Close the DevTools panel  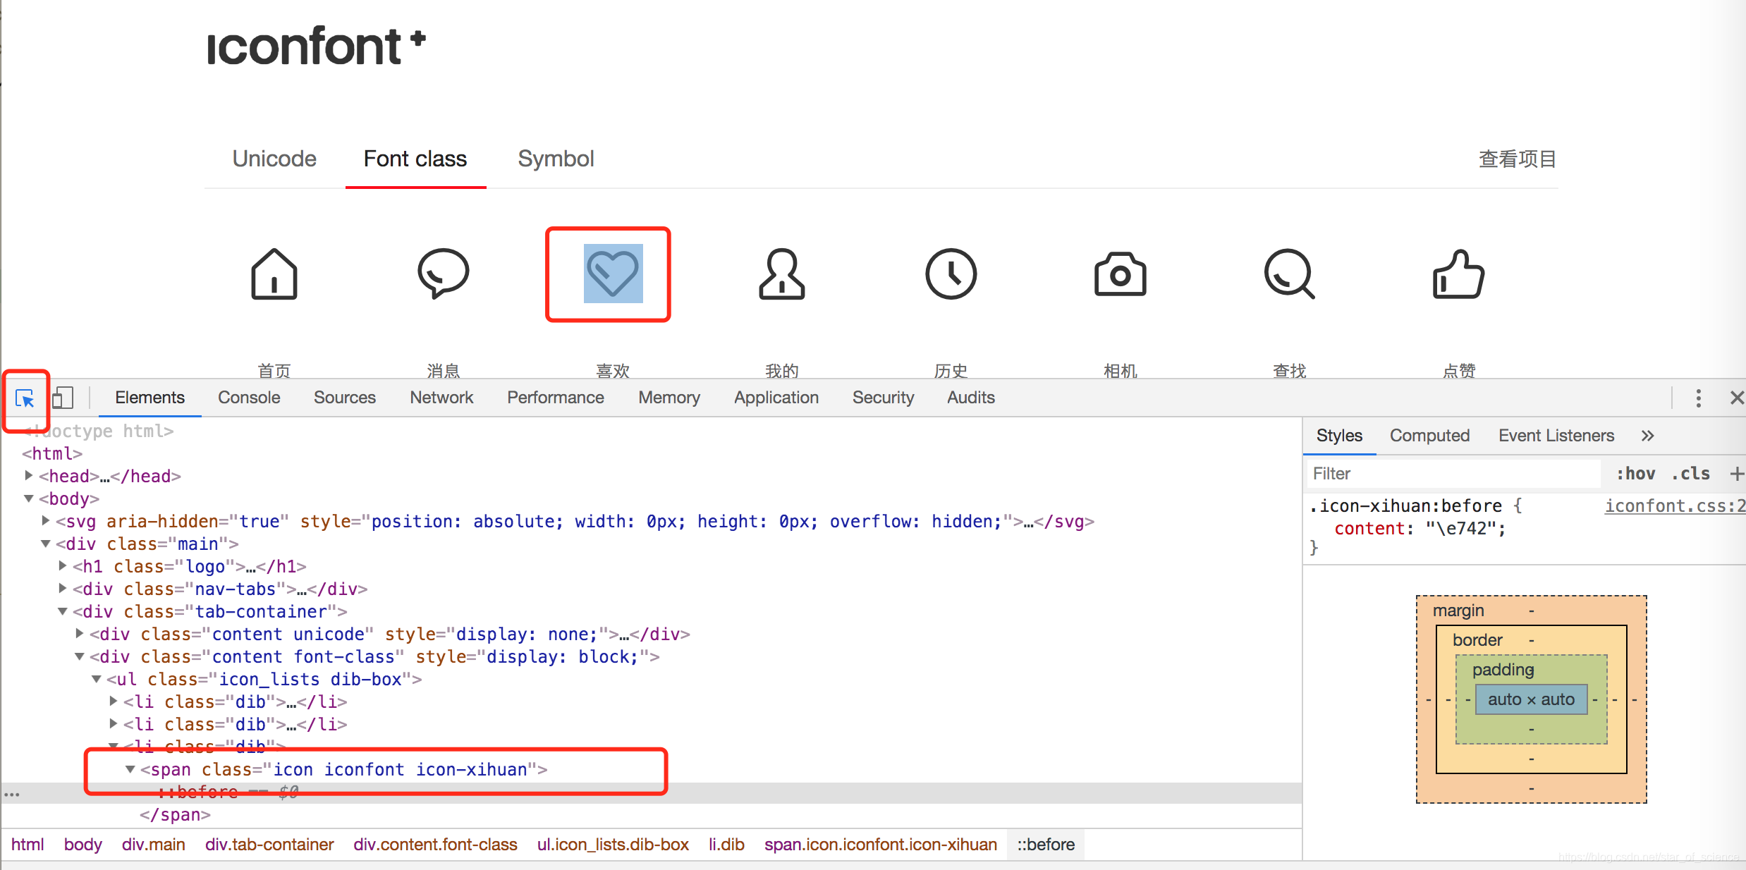click(1737, 398)
